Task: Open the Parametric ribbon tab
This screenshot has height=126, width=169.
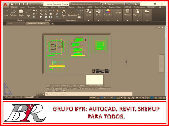Action: [x=43, y=7]
